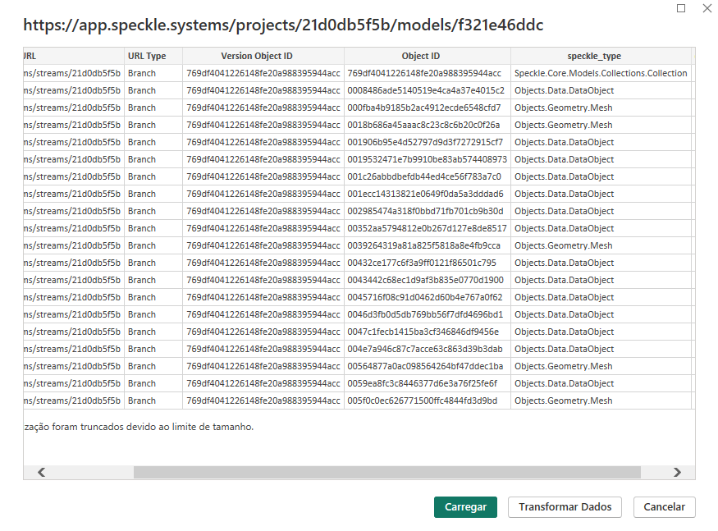Click Object ID 0008486ade5140519e4ca4a37e4015c2
718x531 pixels.
426,91
